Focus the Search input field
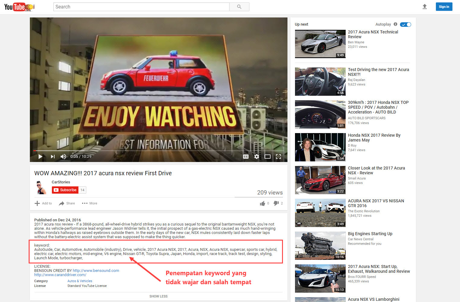This screenshot has height=302, width=460. 141,7
